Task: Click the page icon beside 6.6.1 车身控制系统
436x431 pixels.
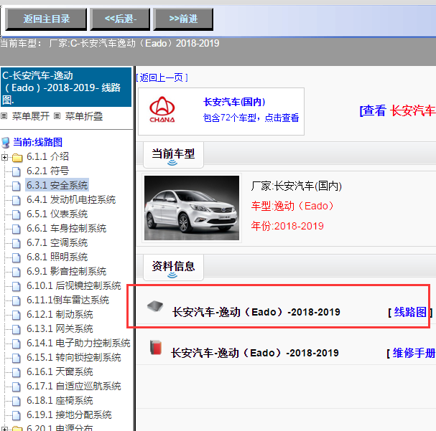Action: pos(17,229)
